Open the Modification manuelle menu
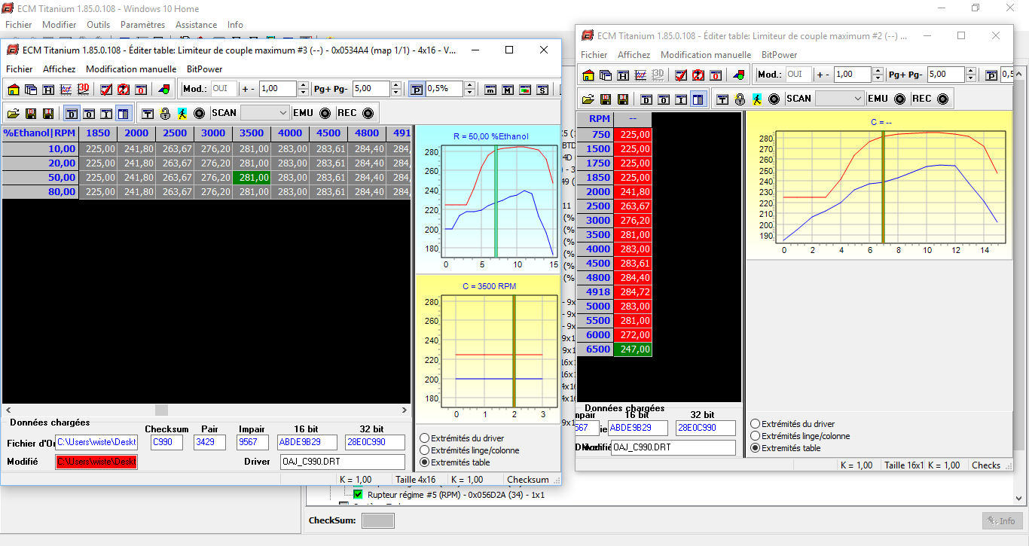 [x=131, y=69]
